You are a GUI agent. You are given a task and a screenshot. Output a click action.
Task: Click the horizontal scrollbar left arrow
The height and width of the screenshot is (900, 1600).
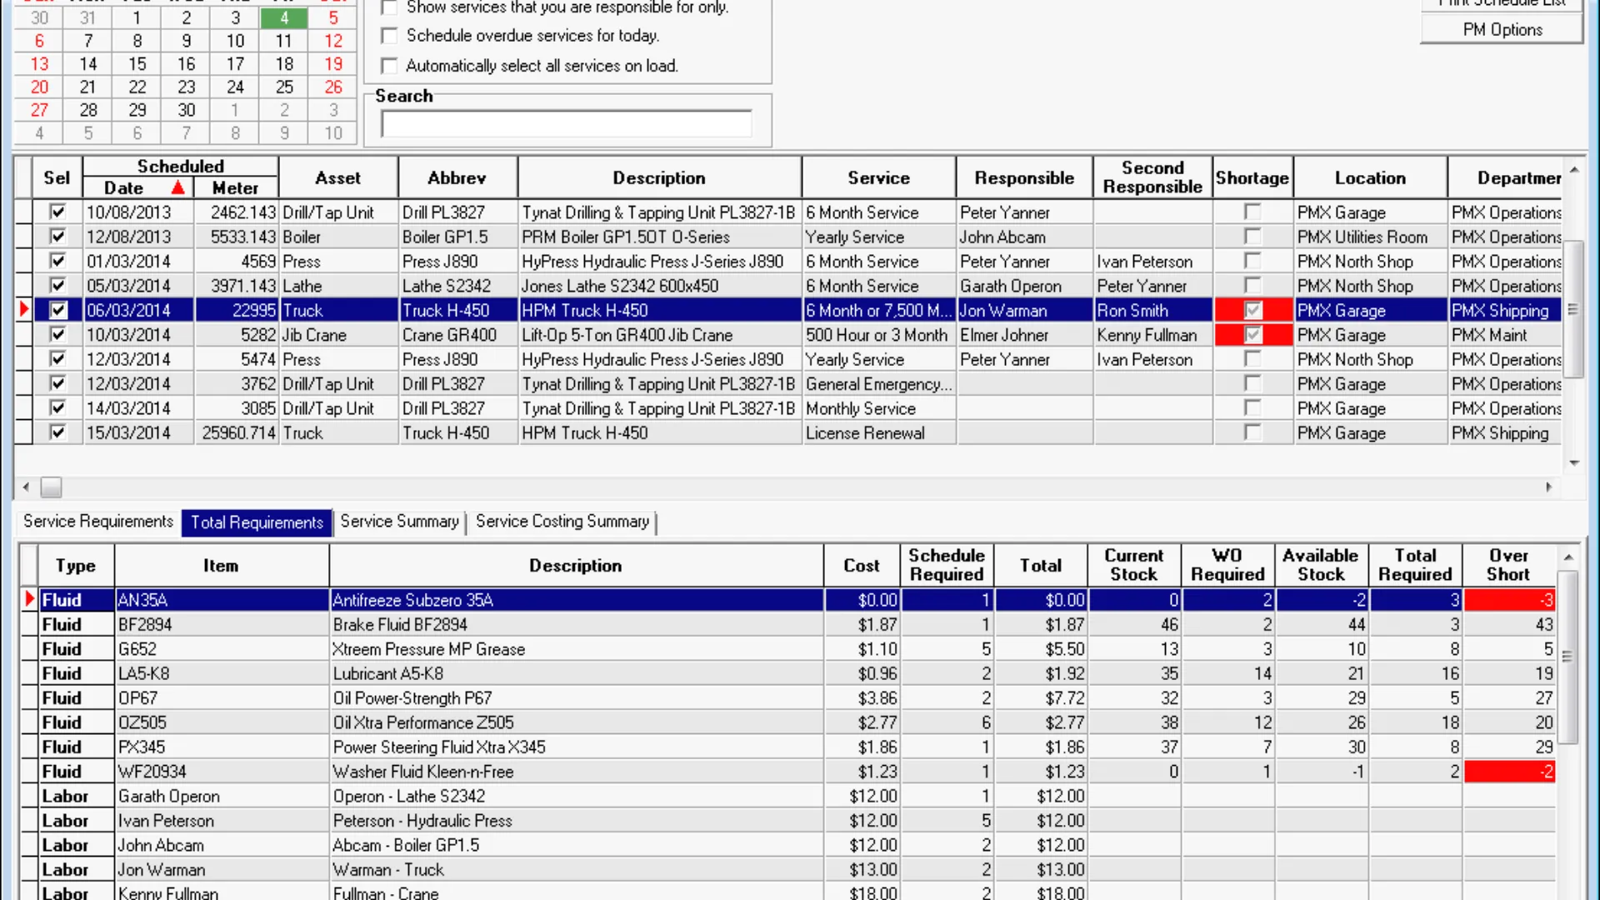[26, 487]
